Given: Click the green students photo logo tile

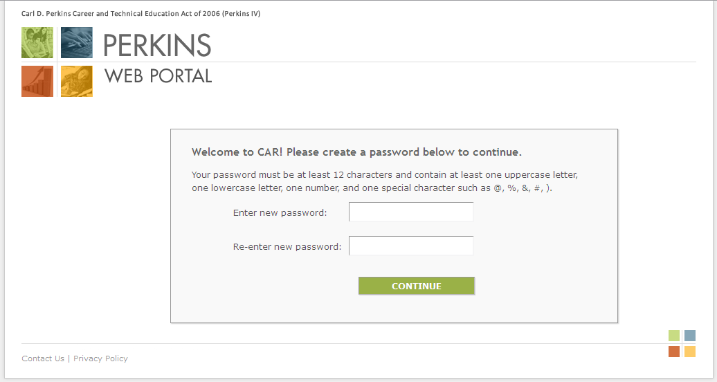Looking at the screenshot, I should 37,42.
